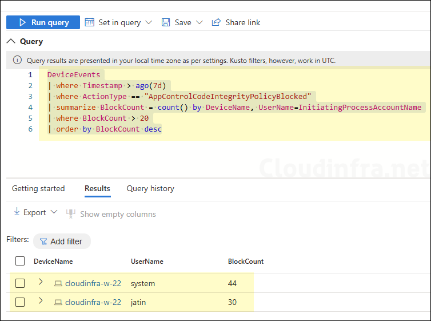This screenshot has height=321, width=431.
Task: Click the device icon in the jatin row
Action: click(58, 302)
